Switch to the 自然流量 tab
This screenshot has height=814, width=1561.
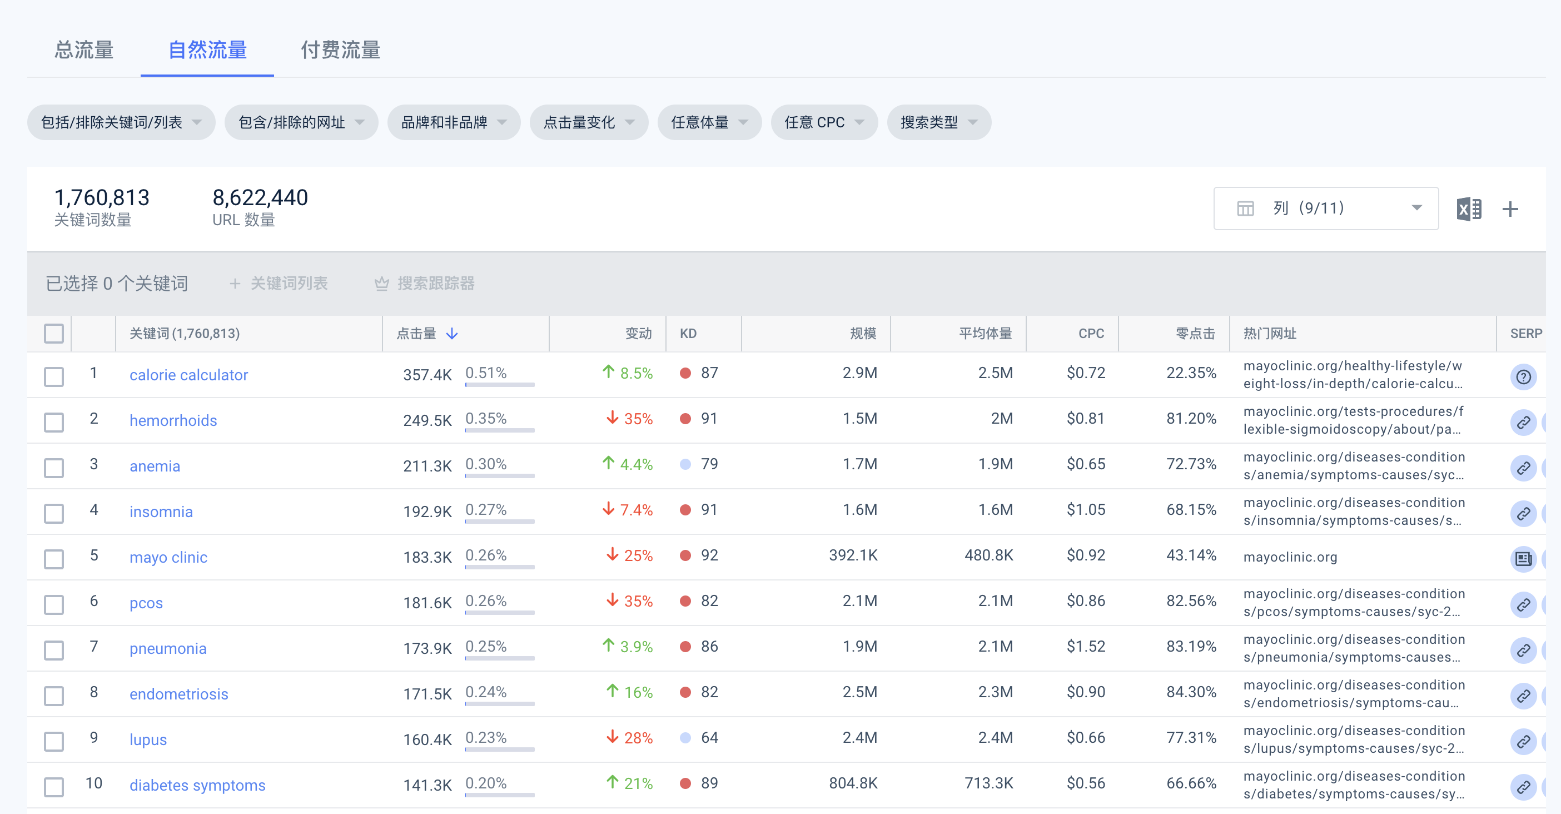pyautogui.click(x=207, y=49)
